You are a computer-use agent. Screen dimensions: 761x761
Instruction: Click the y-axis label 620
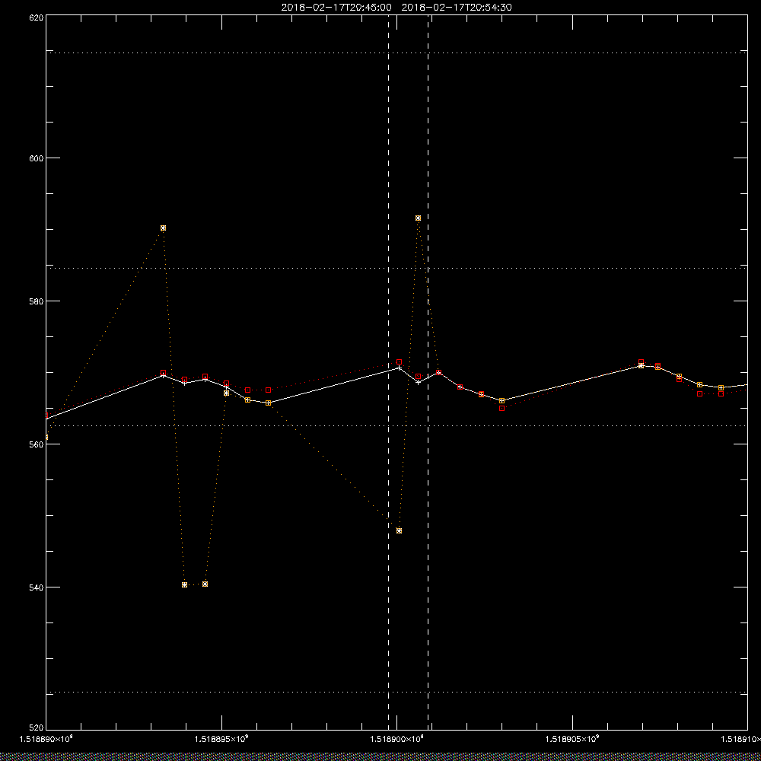tap(37, 17)
